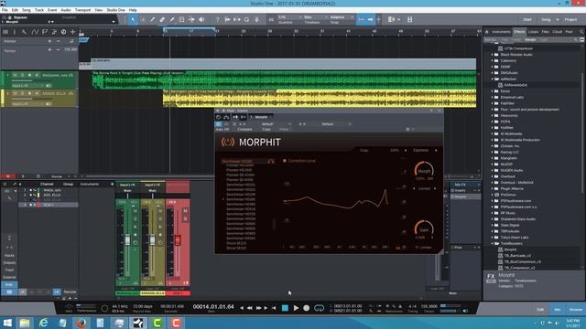The height and width of the screenshot is (329, 586).
Task: Toggle Mute on the green track
Action: (x=15, y=75)
